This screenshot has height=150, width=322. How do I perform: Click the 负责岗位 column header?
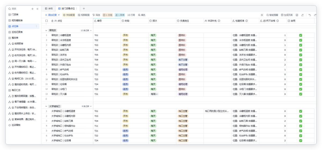pos(190,21)
